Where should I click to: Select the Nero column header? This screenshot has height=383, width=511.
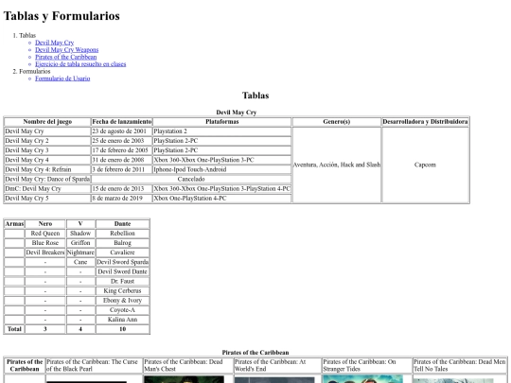(45, 224)
